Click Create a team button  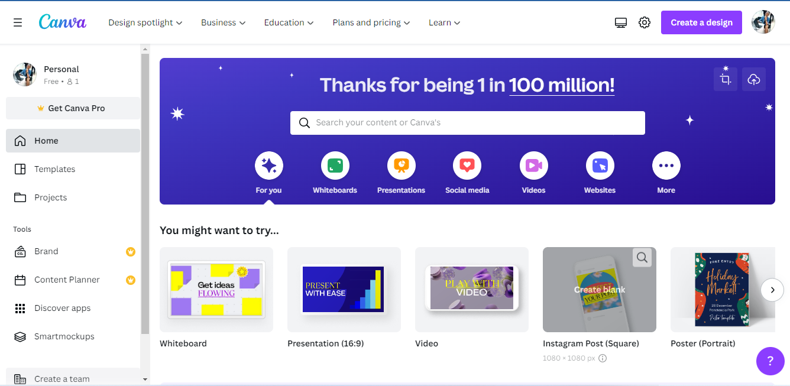point(73,377)
